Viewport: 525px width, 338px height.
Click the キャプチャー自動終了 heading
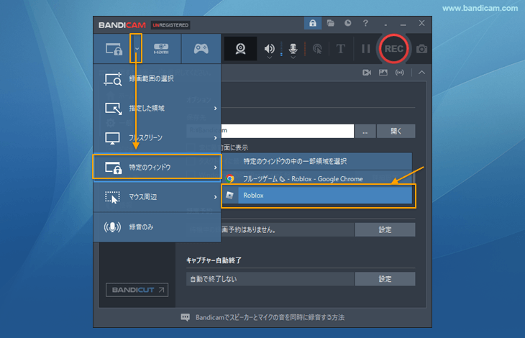tap(214, 260)
